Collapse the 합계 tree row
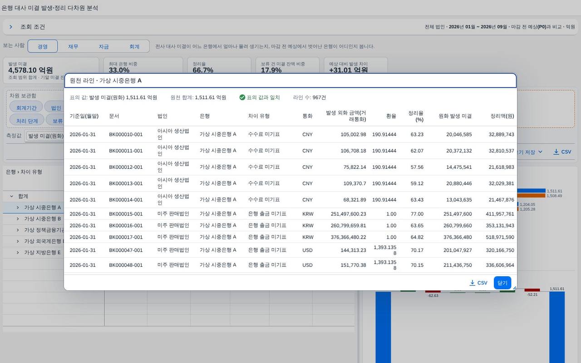The height and width of the screenshot is (363, 581). [11, 196]
